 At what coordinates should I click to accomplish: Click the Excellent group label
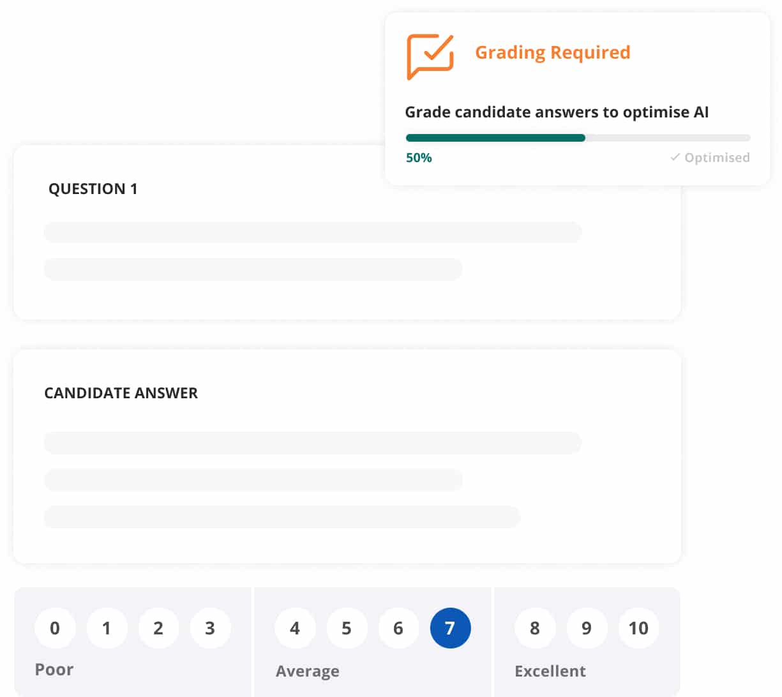550,671
